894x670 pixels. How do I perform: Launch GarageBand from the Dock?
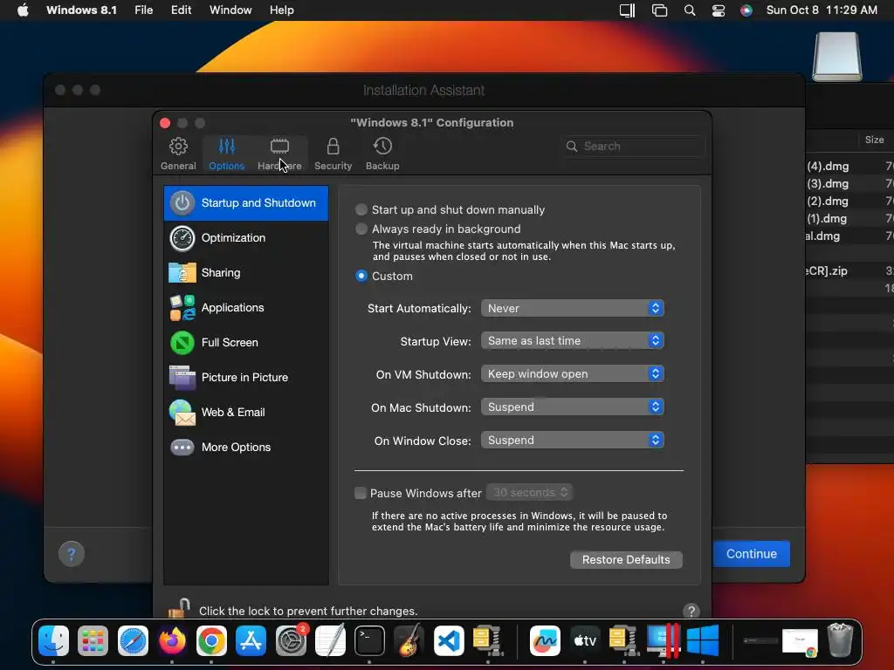coord(409,639)
